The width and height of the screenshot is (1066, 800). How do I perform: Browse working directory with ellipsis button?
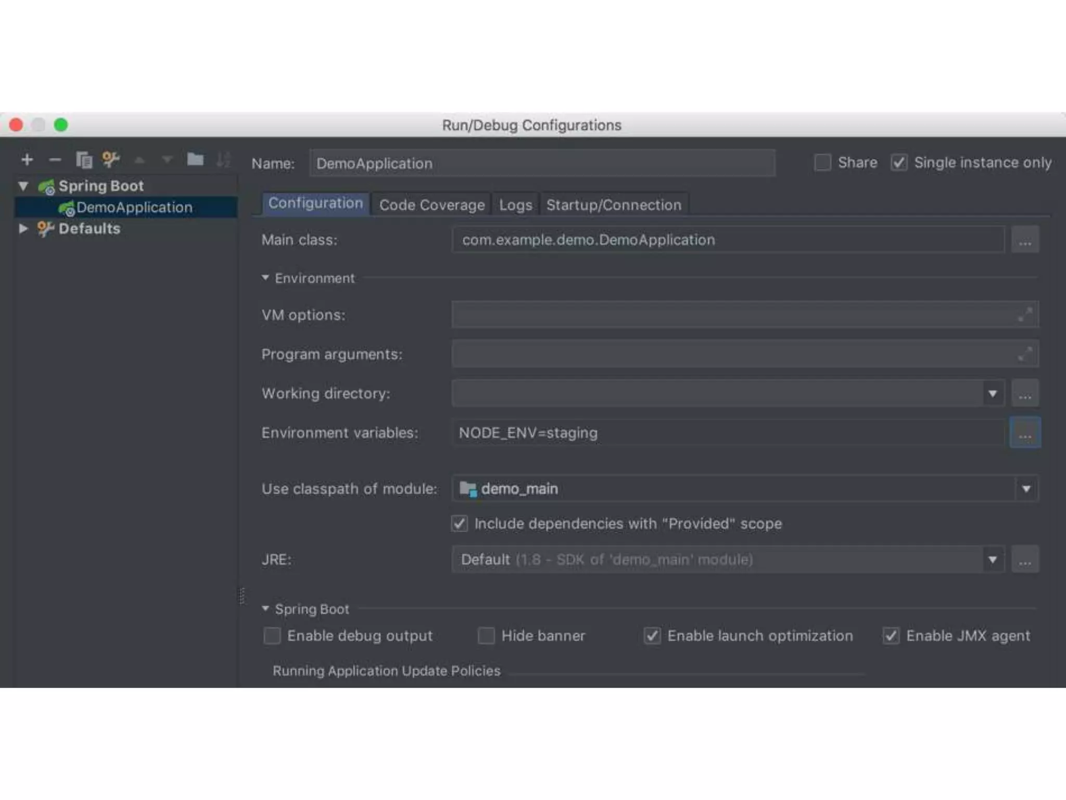1025,393
